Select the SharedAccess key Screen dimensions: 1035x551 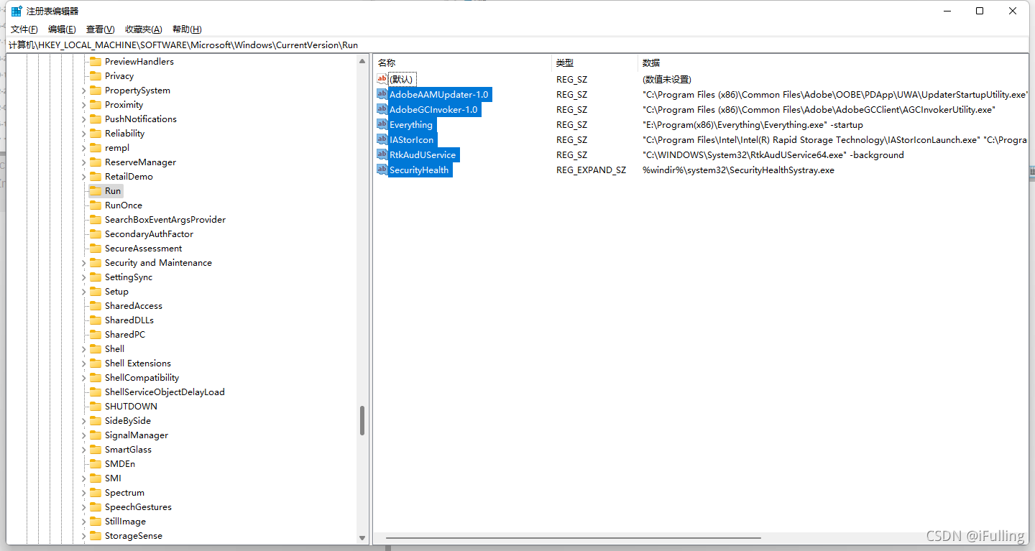(x=134, y=305)
